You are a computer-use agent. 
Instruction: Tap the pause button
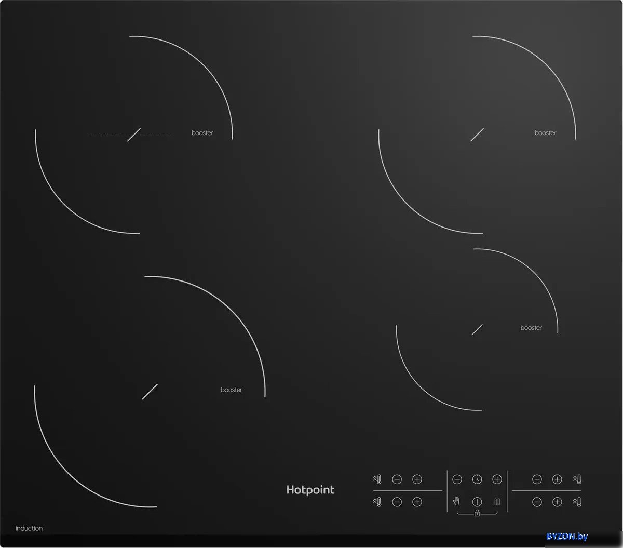point(497,502)
